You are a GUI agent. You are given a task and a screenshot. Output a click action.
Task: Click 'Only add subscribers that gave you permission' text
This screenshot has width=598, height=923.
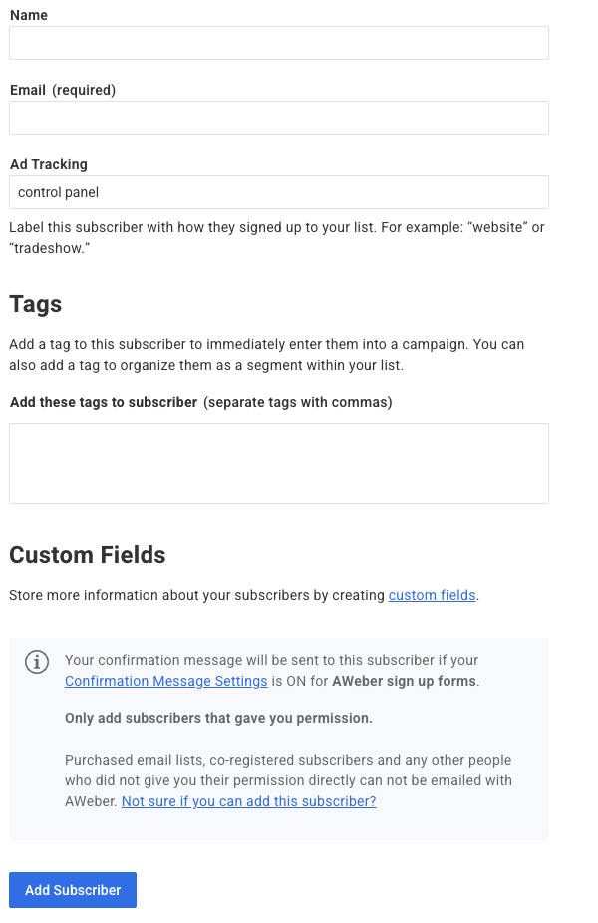point(218,718)
